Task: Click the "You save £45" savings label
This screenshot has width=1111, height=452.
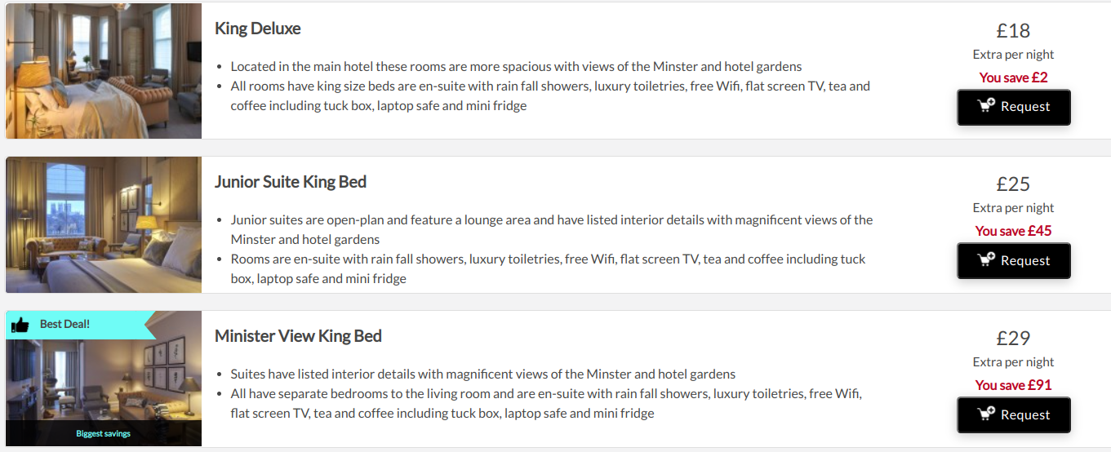Action: pyautogui.click(x=1013, y=231)
